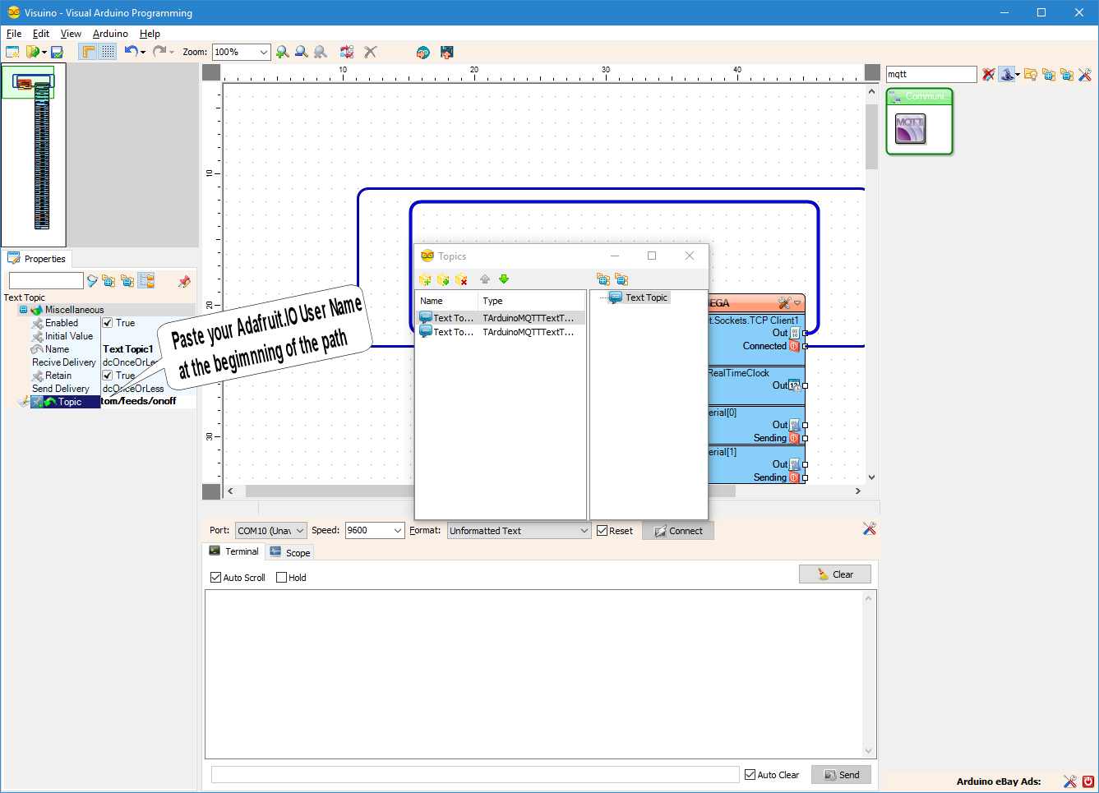Click the delete topic red X icon

tap(461, 279)
